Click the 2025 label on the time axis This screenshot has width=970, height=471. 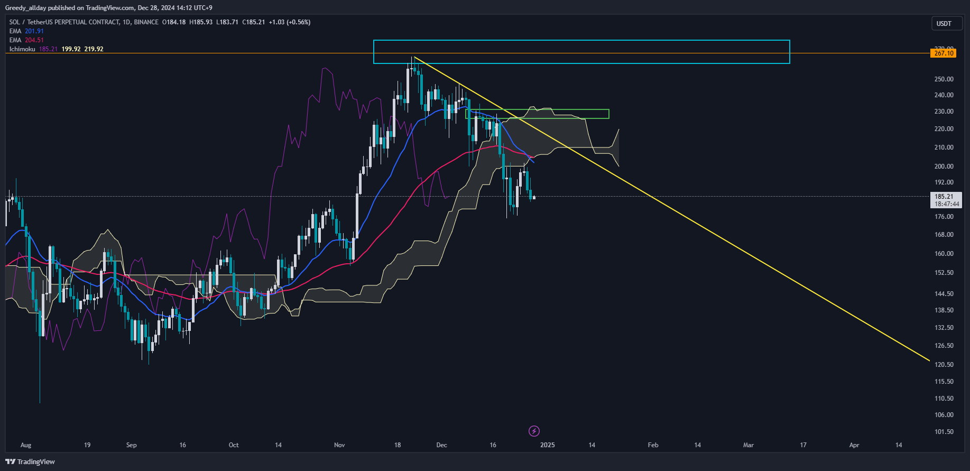pos(548,445)
